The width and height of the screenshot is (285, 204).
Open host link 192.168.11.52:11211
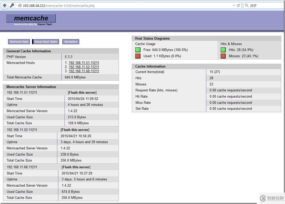[84, 67]
